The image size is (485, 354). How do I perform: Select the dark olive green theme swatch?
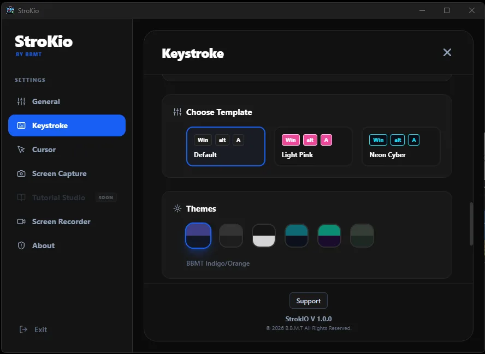point(362,236)
